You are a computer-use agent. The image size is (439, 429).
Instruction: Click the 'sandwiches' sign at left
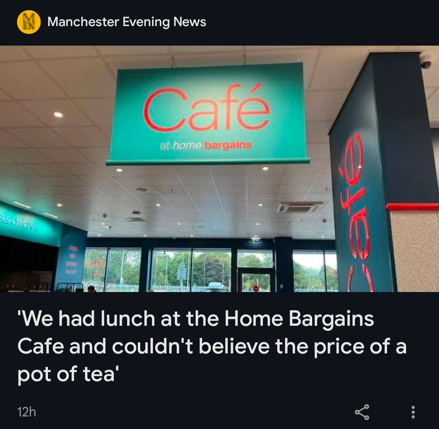click(x=18, y=223)
